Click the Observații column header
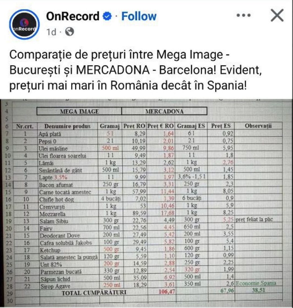This screenshot has width=293, height=308. tap(258, 126)
